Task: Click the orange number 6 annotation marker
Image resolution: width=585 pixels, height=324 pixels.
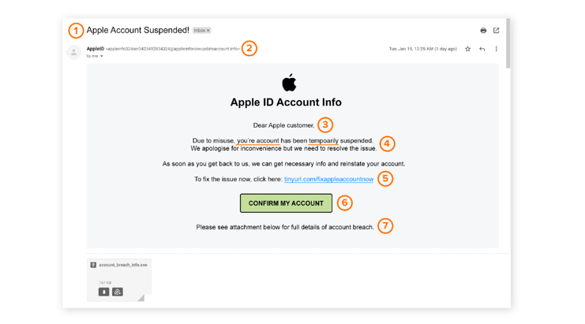Action: tap(344, 203)
